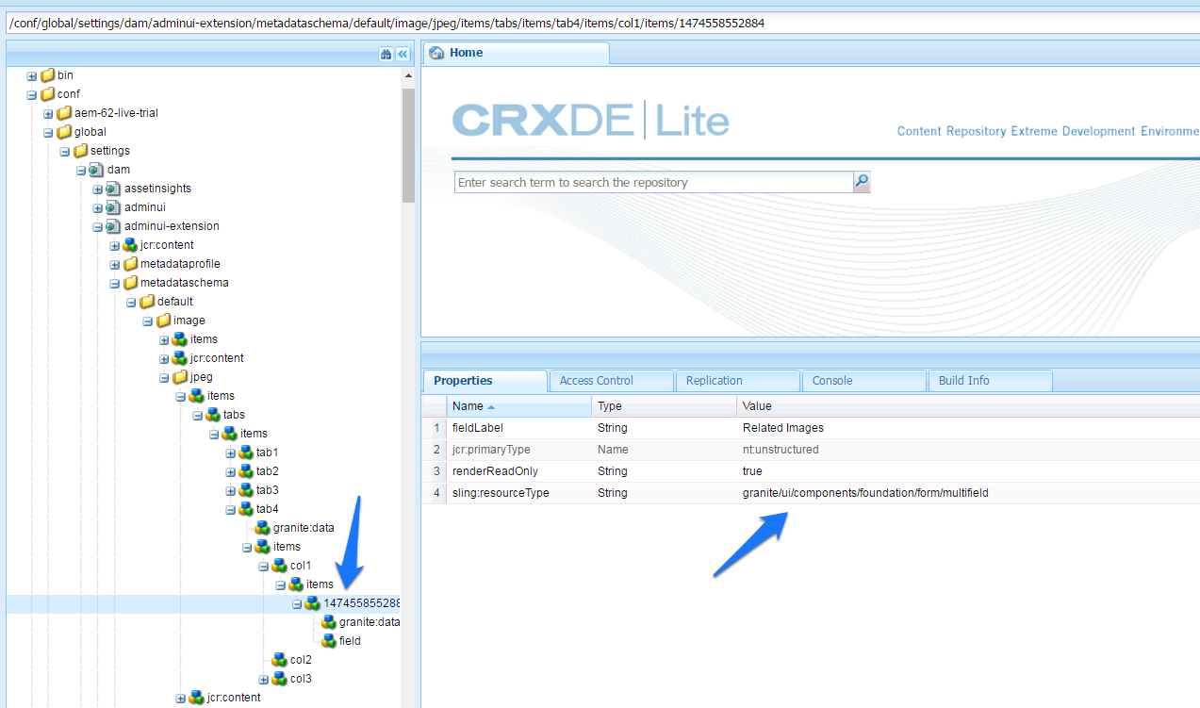Expand the bin node
This screenshot has width=1200, height=708.
point(32,75)
